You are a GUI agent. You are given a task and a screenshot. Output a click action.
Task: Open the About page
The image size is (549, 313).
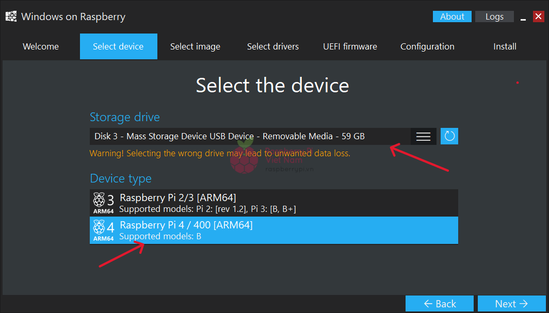click(452, 17)
